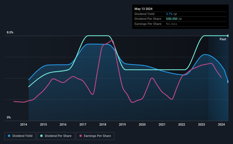Click the teal Dividend Per Share legend dot
Screen dimensions: 233x144
[41, 136]
